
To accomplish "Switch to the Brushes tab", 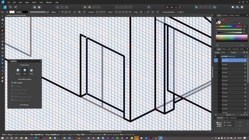I will pyautogui.click(x=237, y=16).
